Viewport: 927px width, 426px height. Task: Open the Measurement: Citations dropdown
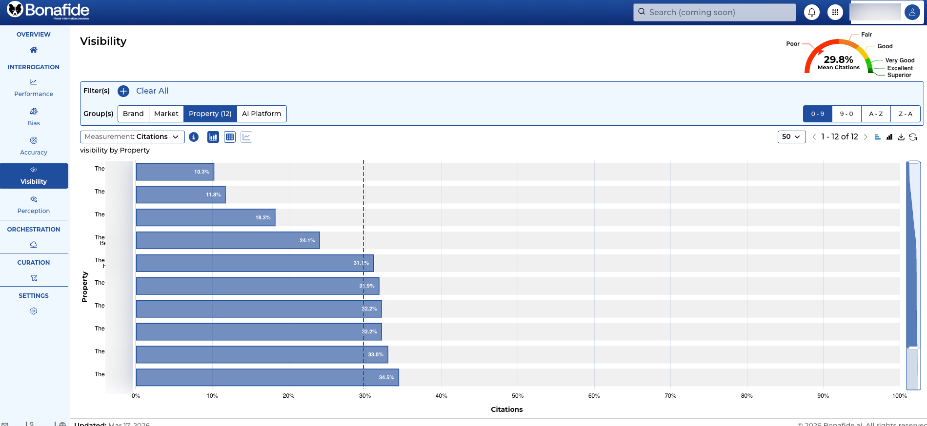coord(132,137)
